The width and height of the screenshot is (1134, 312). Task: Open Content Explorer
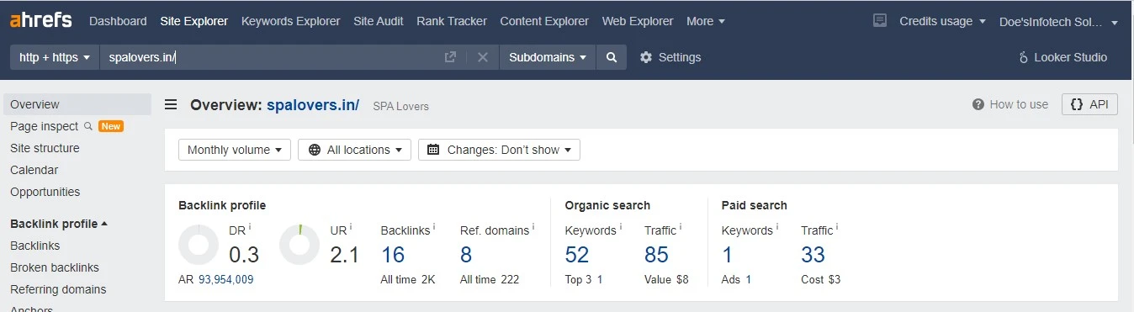544,21
